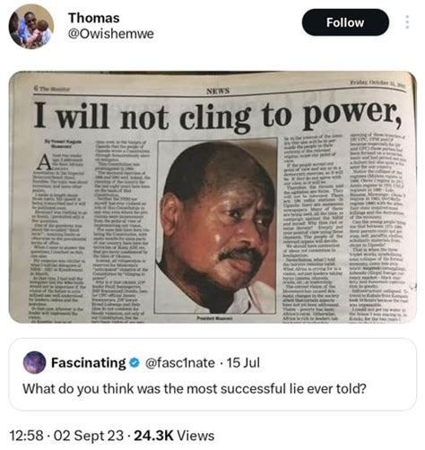Click the Thomas display name
425x450 pixels.
point(94,18)
